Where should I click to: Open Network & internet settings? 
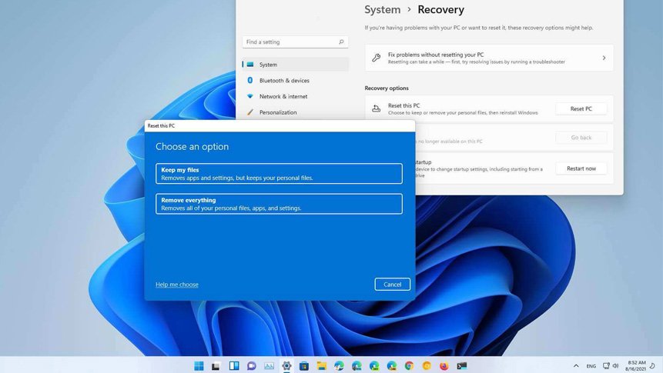point(283,97)
